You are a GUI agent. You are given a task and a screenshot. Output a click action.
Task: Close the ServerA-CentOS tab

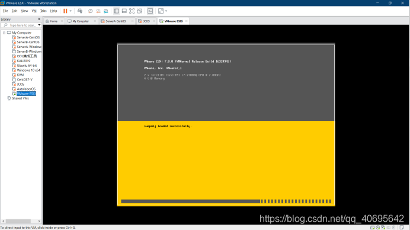point(133,21)
